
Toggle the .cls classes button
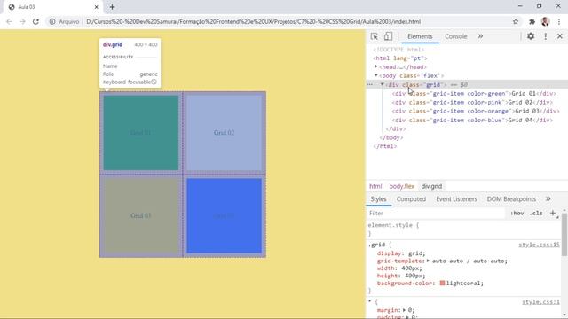536,214
